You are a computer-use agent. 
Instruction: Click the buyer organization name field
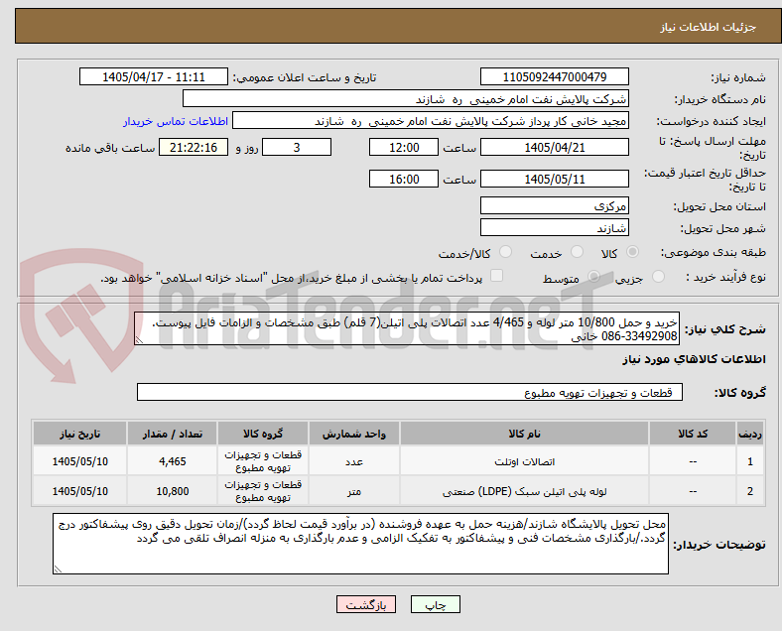(406, 98)
